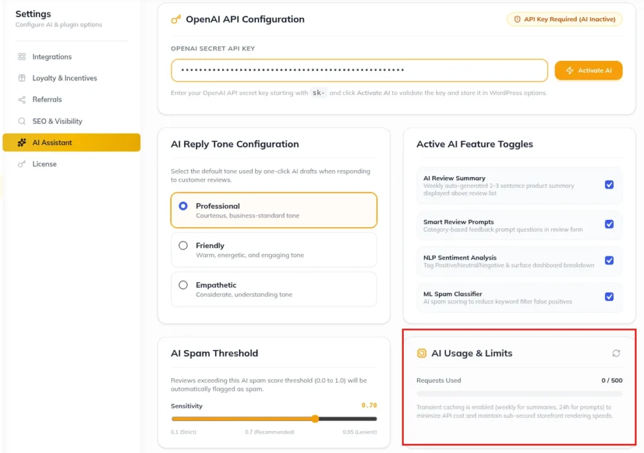Open the Integrations settings section
The image size is (644, 453).
pos(72,57)
